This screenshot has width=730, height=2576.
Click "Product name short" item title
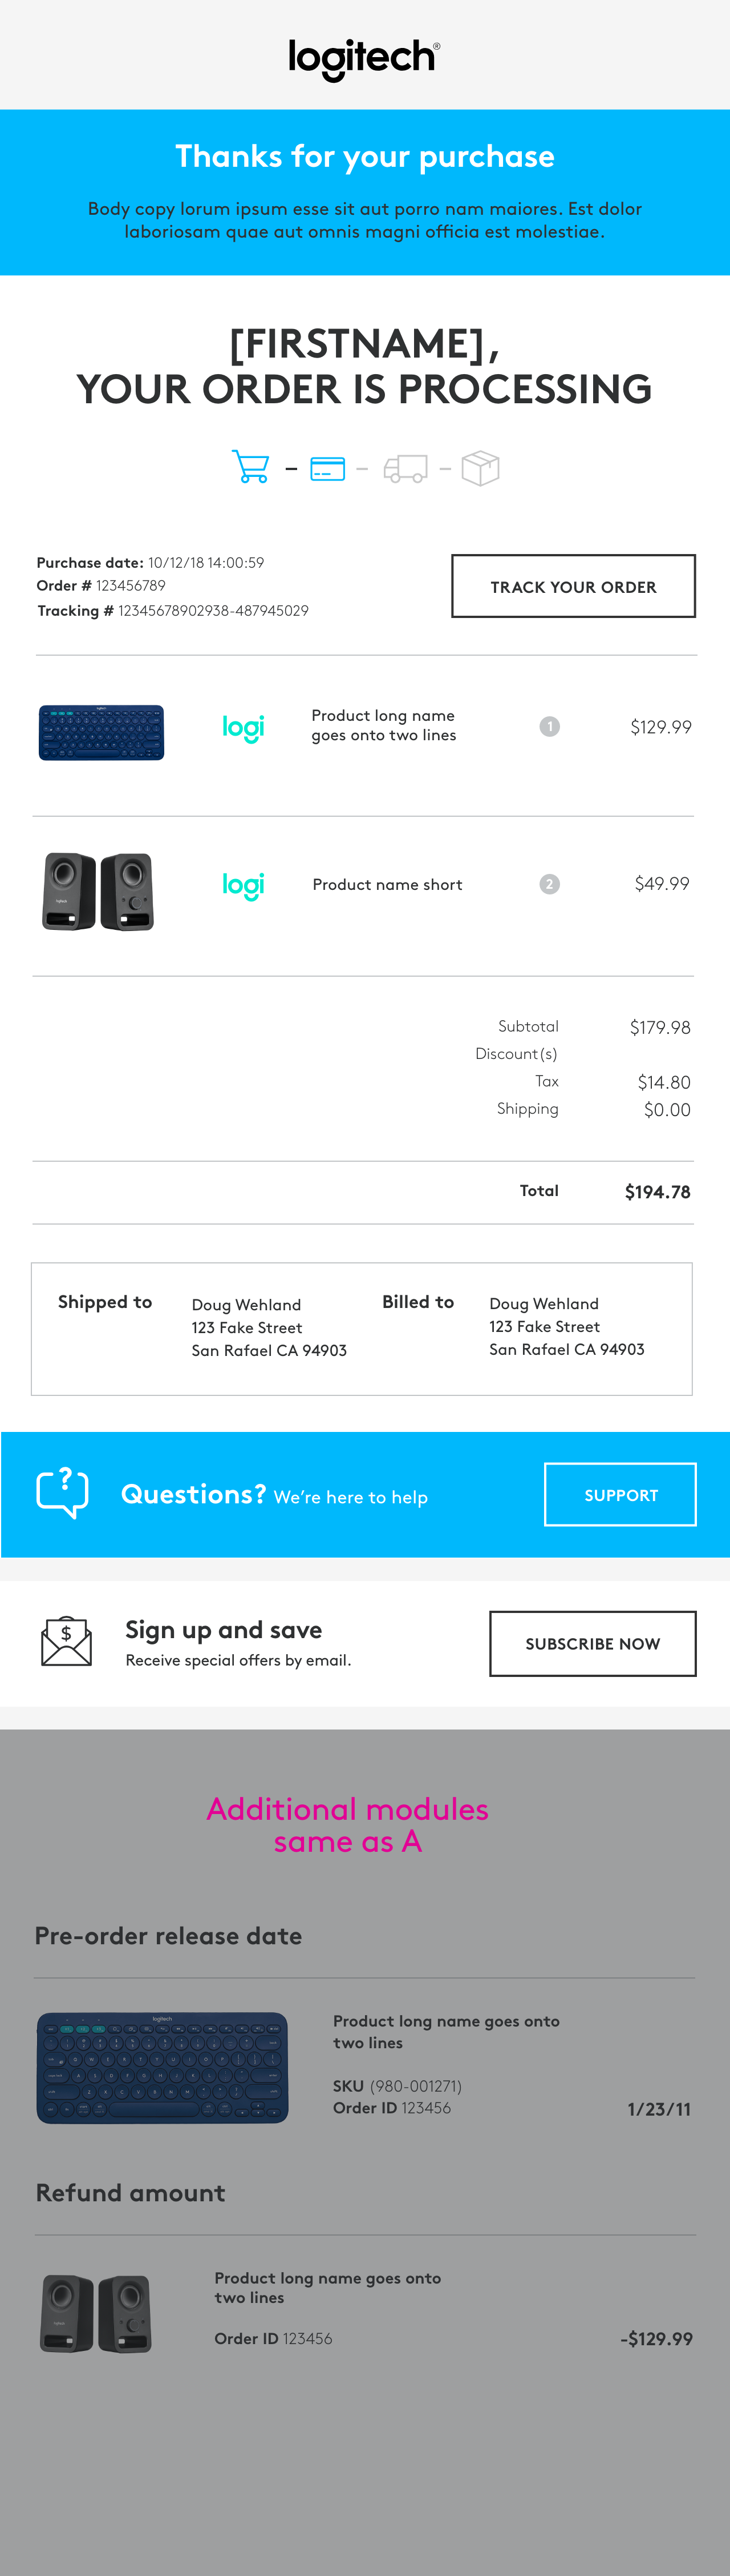(x=387, y=885)
